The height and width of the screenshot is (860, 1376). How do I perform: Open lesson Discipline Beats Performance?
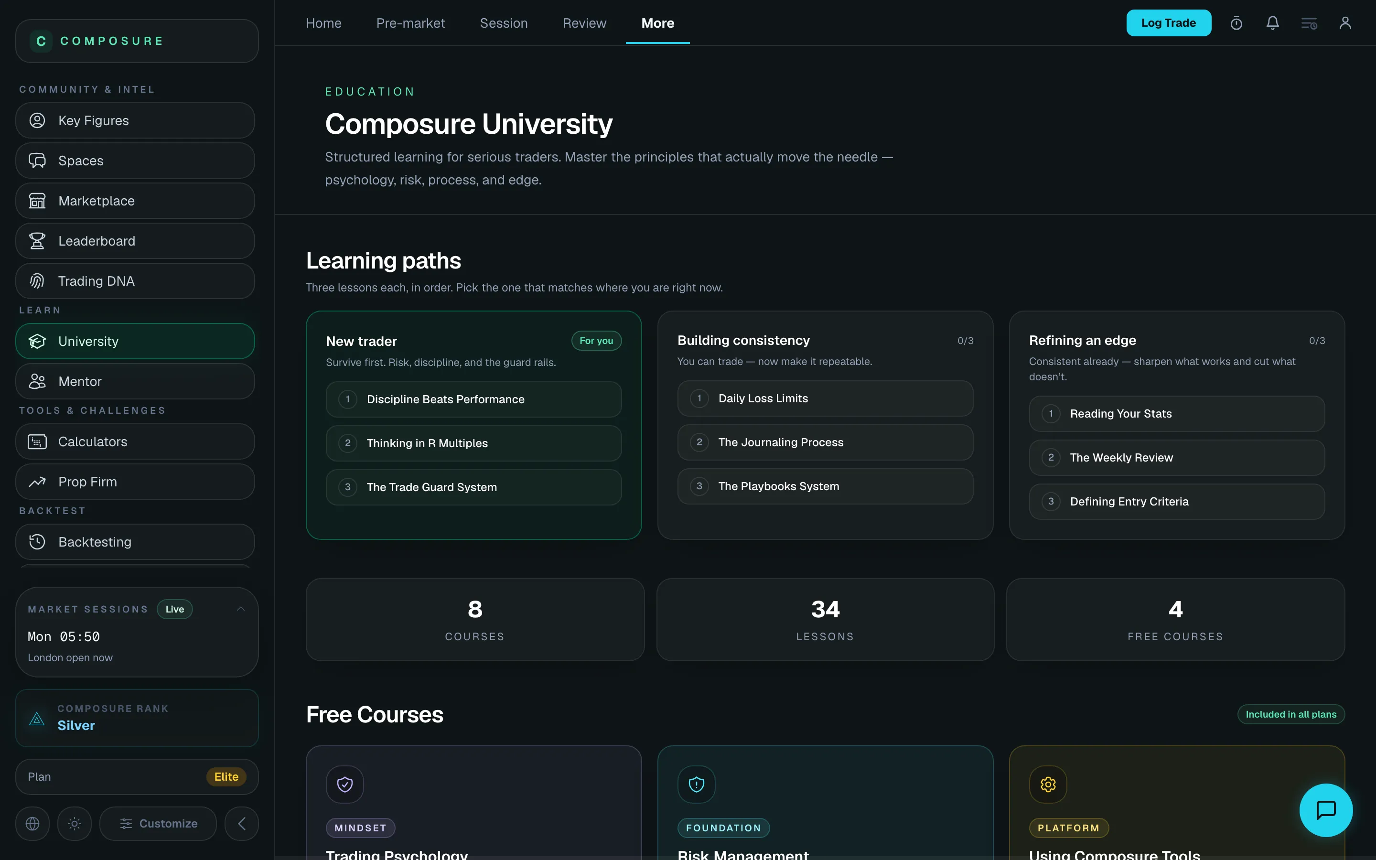(473, 399)
